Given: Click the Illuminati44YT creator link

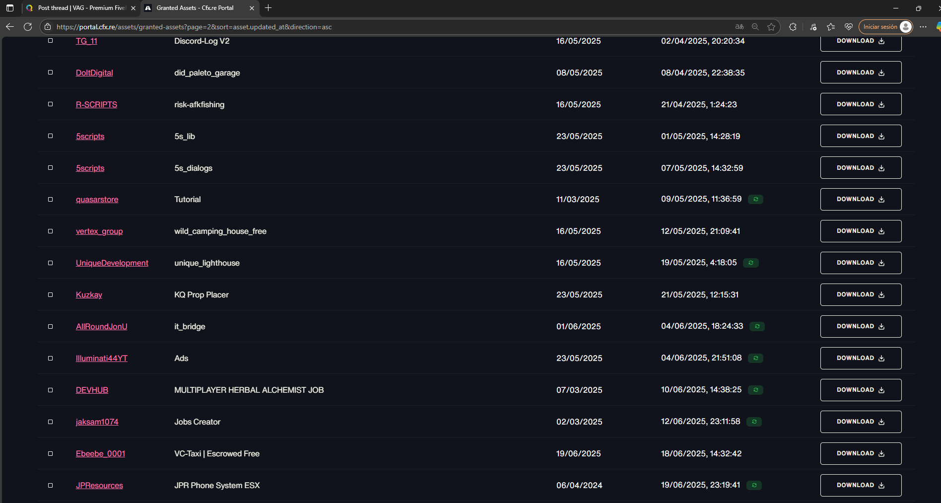Looking at the screenshot, I should [x=102, y=358].
